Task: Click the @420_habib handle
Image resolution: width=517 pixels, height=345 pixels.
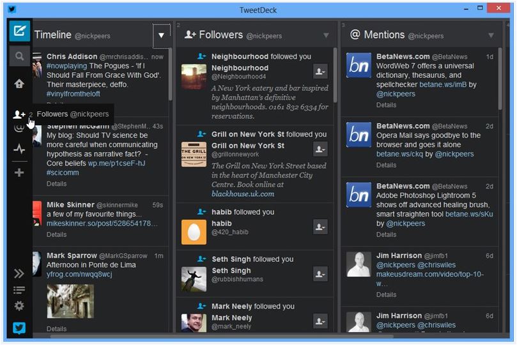Action: tap(230, 232)
